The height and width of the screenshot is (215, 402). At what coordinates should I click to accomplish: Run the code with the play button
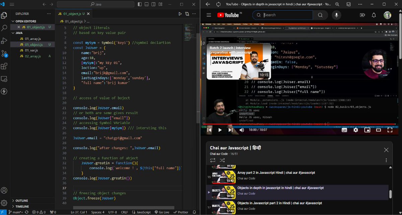(180, 14)
